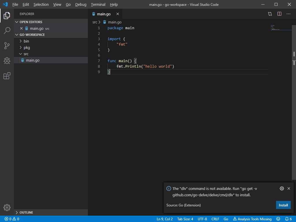Click the editor vertical scrollbar
296x222 pixels.
pos(294,102)
